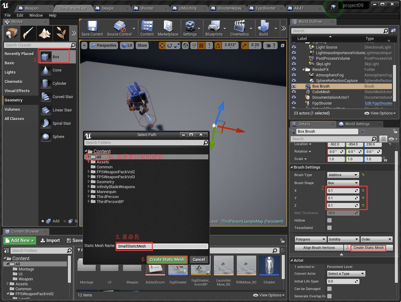This screenshot has height=302, width=401.
Task: Select the Add brush radio button
Action: (43, 221)
